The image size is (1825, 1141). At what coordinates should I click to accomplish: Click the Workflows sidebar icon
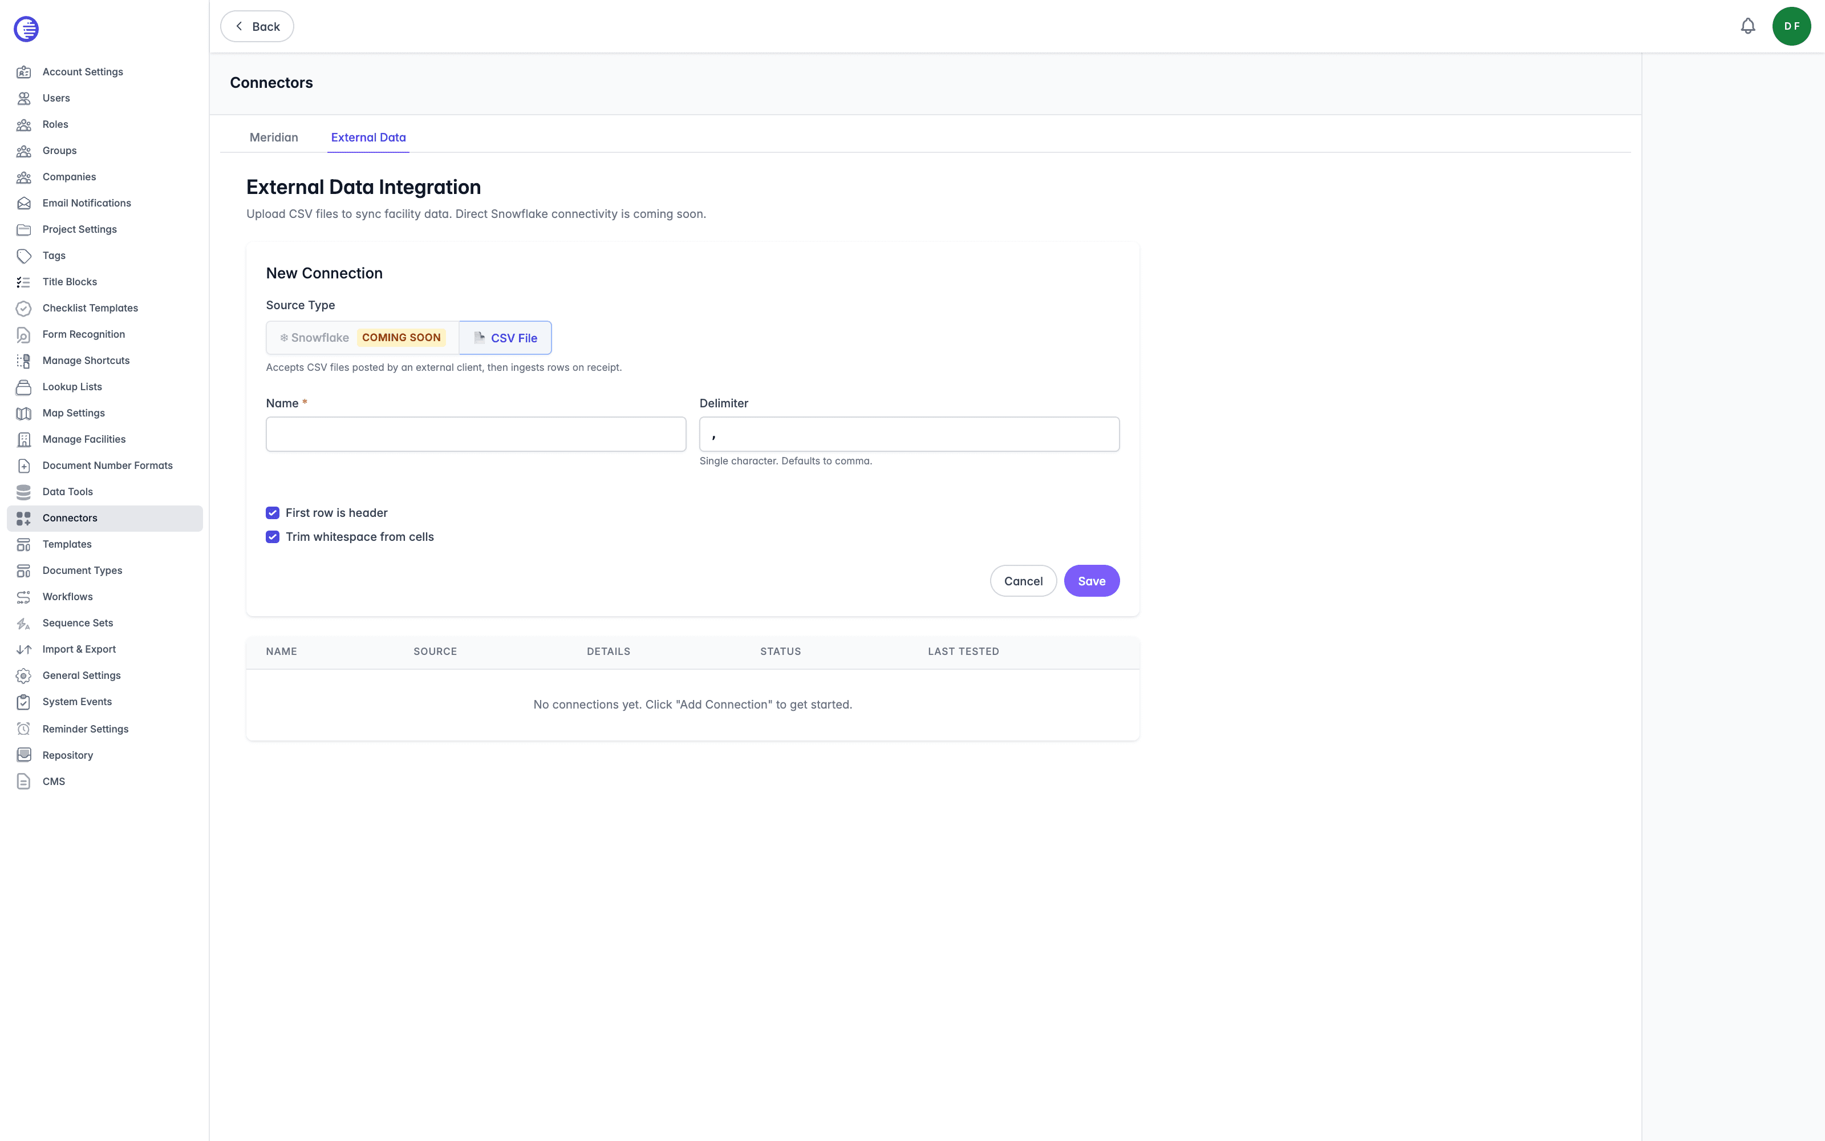(x=24, y=597)
